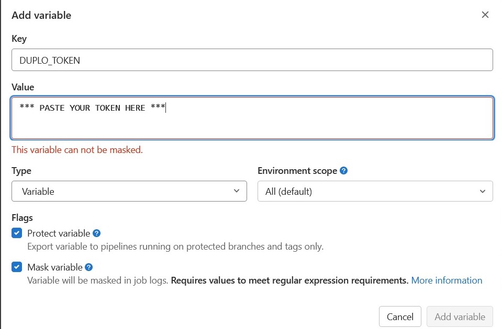Click the Environment scope label text

297,171
